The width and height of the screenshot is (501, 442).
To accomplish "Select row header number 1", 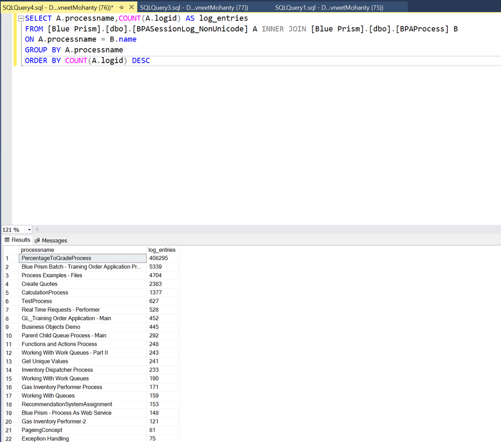I will pos(11,258).
